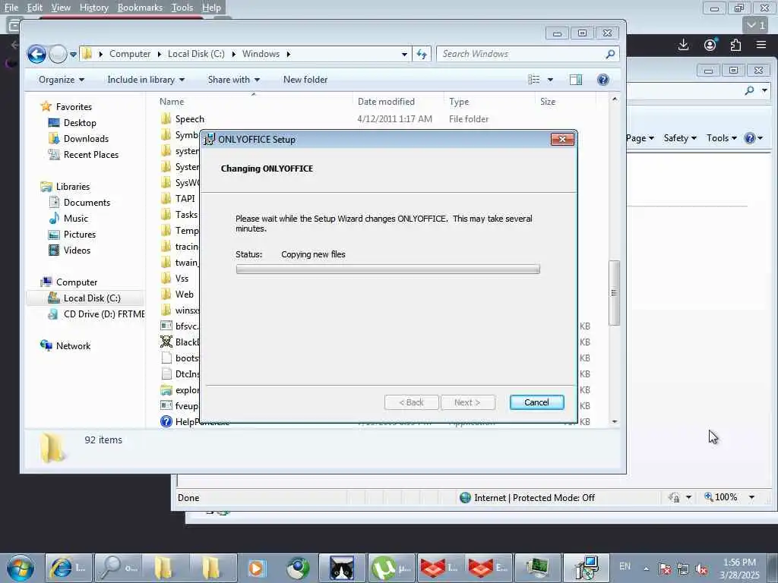This screenshot has height=583, width=778.
Task: Open recent locations dropdown beside Forward arrow
Action: (74, 55)
